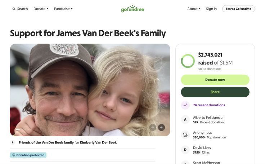The image size is (265, 164).
Task: Open the 74 recent donations link
Action: click(x=209, y=105)
